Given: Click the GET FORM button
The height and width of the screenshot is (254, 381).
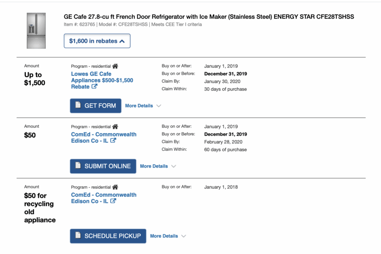Looking at the screenshot, I should point(95,105).
